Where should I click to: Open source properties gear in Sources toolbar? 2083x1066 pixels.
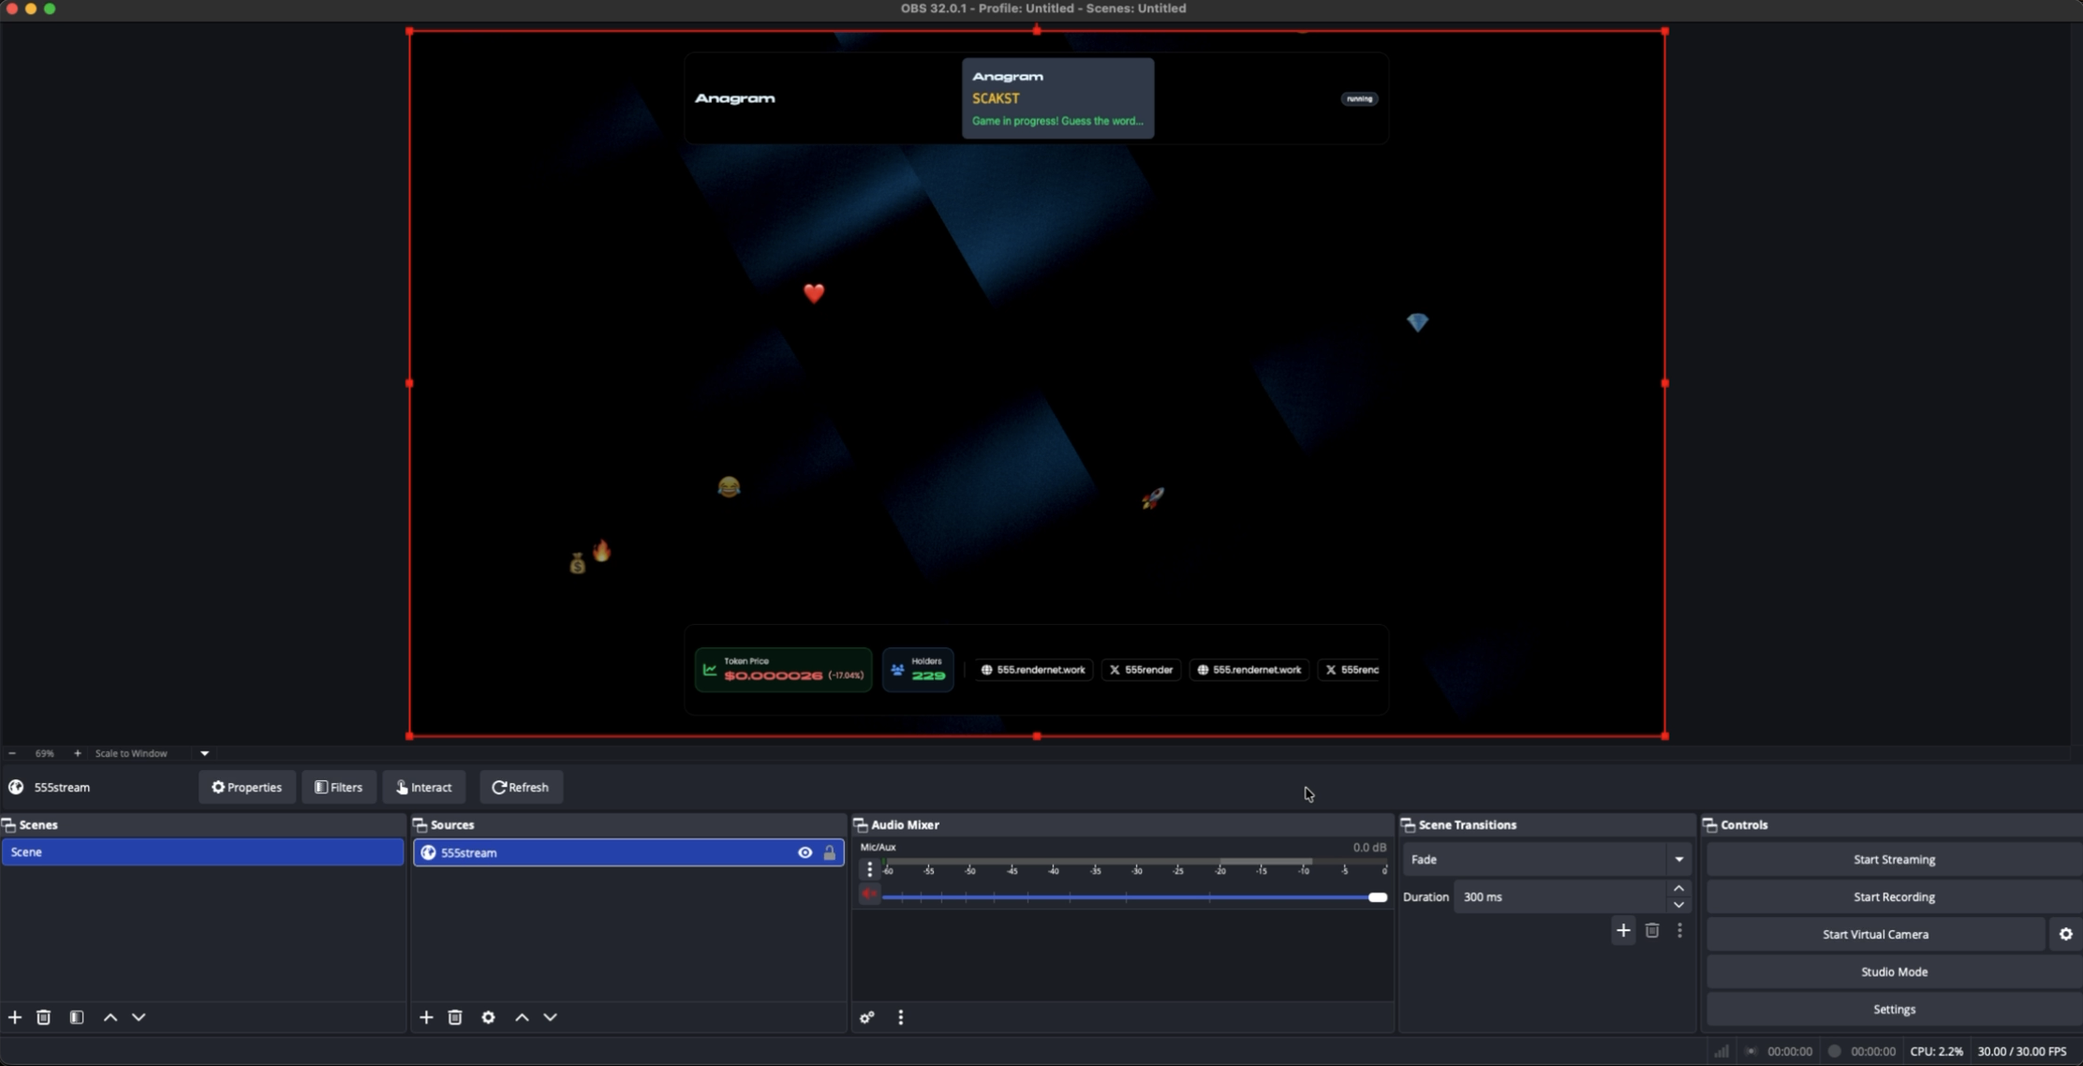click(488, 1017)
